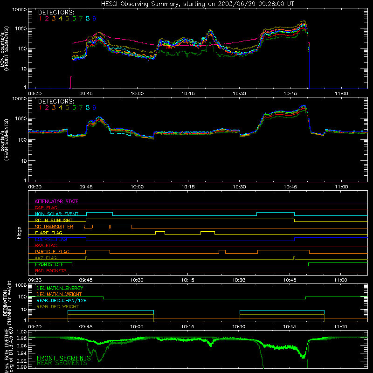373x373 pixels.
Task: Click the REAR SEGMENTS counts/s axis title
Action: click(x=4, y=139)
